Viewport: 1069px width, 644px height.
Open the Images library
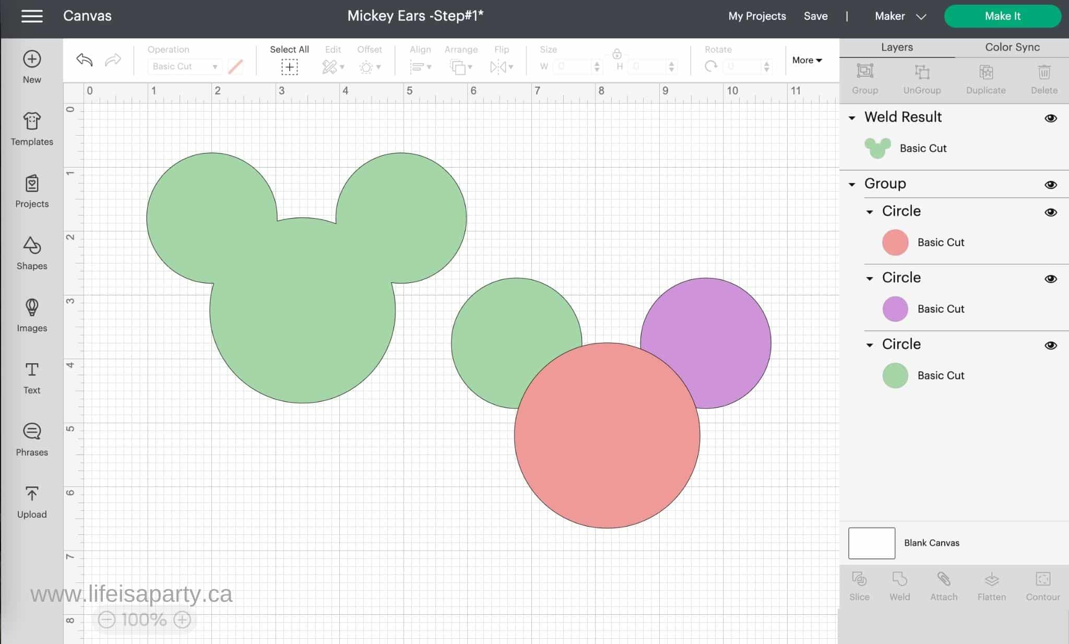32,316
